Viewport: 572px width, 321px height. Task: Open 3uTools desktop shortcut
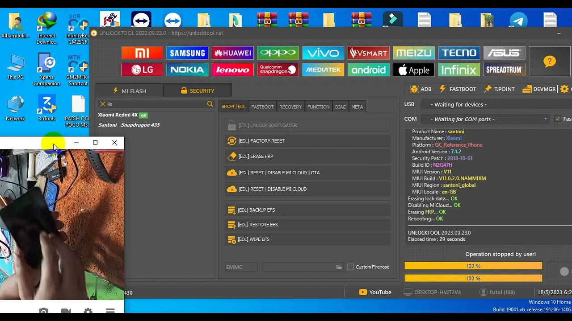[47, 108]
